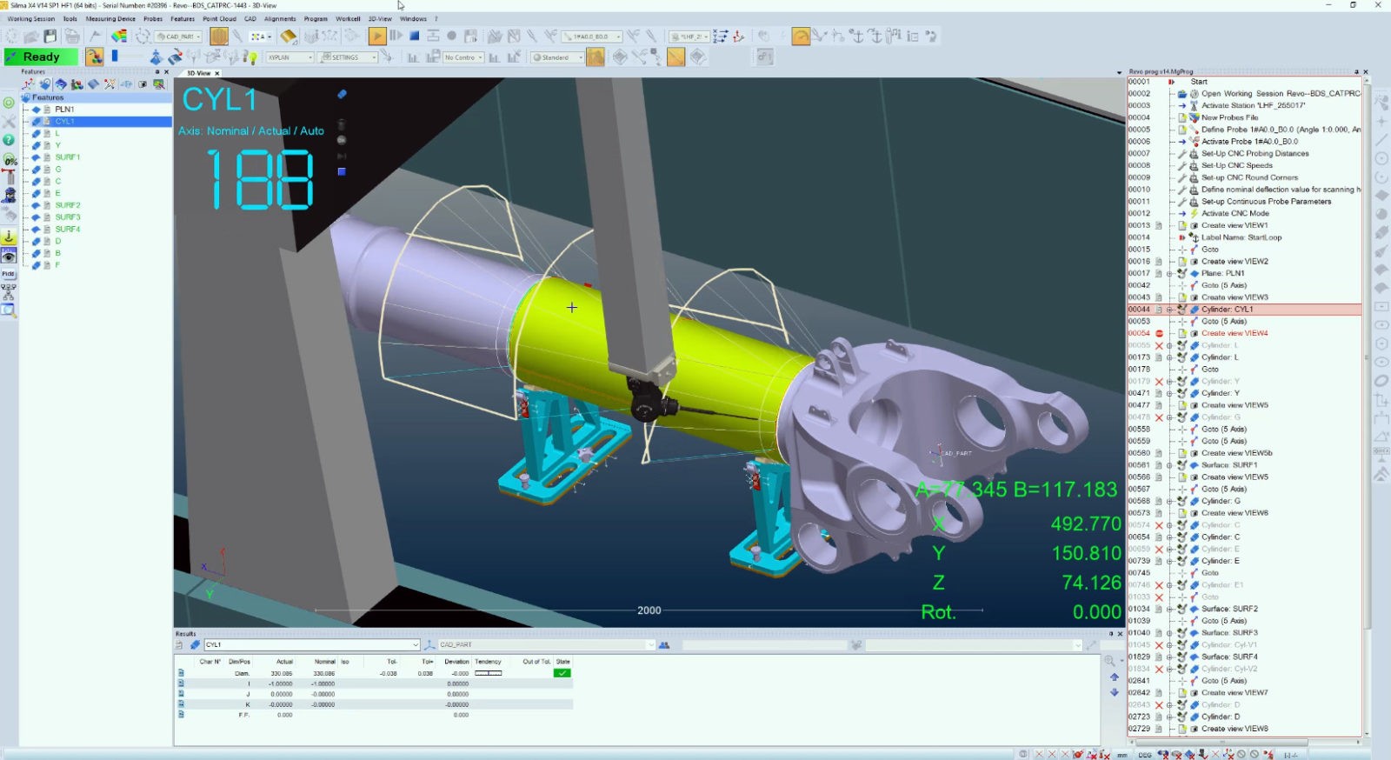Open the Alignments menu
The image size is (1391, 760).
tap(280, 18)
